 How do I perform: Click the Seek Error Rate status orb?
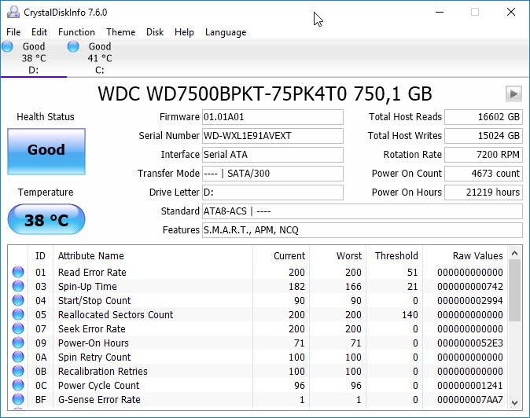(x=18, y=329)
